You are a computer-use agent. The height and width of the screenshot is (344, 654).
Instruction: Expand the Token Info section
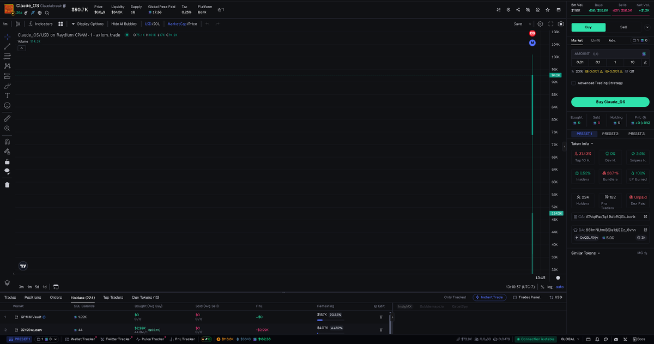582,144
